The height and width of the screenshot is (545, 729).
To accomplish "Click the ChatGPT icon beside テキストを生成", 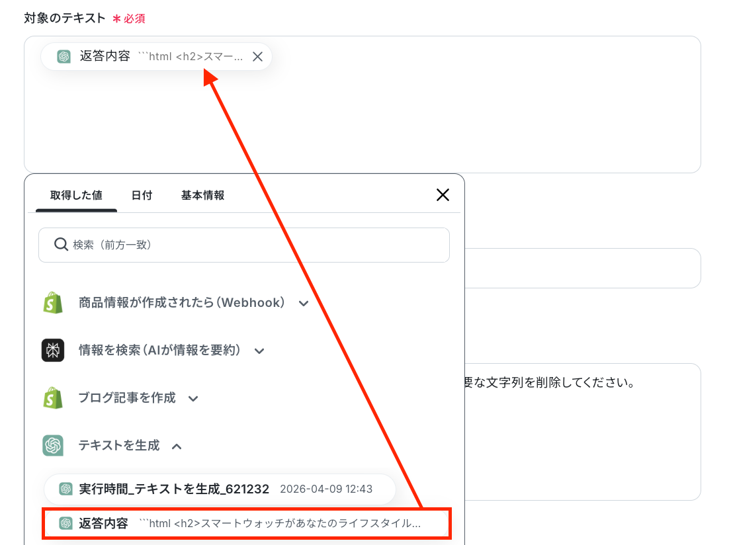I will (x=53, y=446).
